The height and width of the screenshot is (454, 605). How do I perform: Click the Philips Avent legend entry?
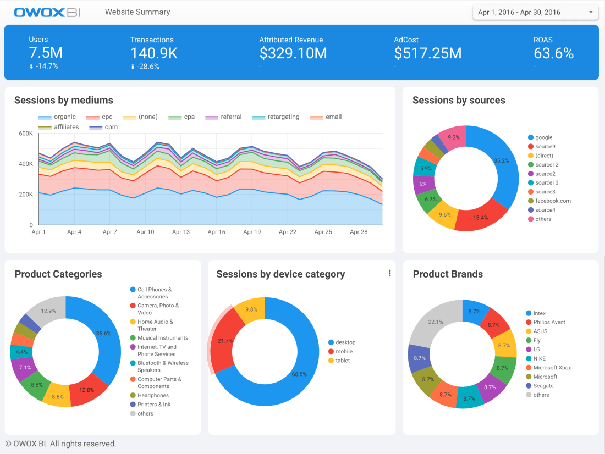coord(546,322)
